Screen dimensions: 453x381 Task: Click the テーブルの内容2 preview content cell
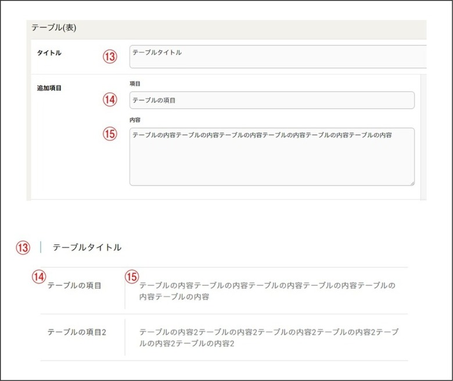pos(269,337)
